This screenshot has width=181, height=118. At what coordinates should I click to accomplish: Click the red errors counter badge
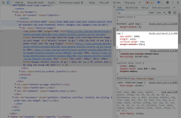(x=148, y=2)
